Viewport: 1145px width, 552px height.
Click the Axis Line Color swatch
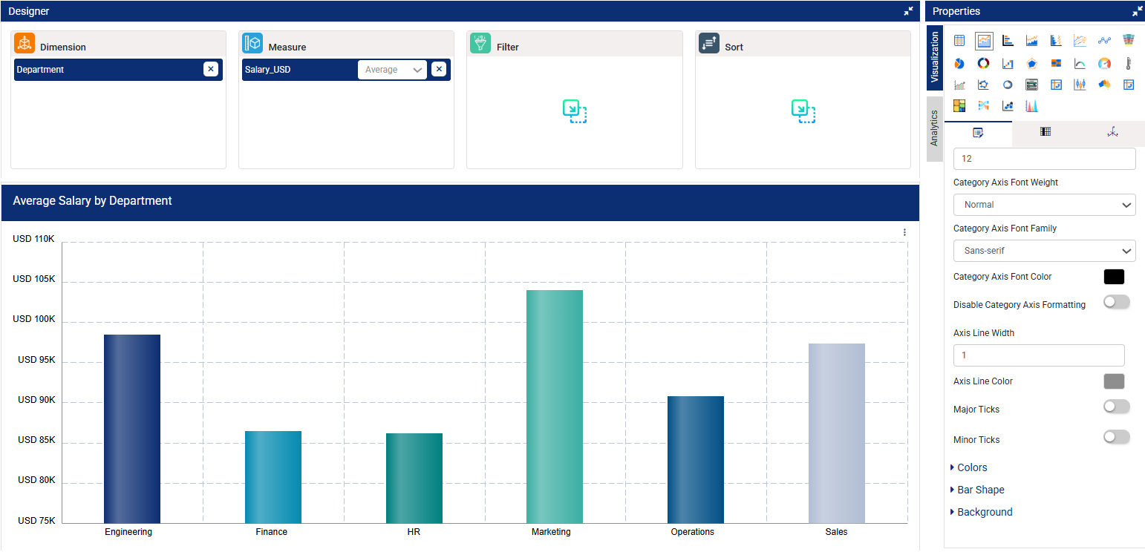(1114, 381)
